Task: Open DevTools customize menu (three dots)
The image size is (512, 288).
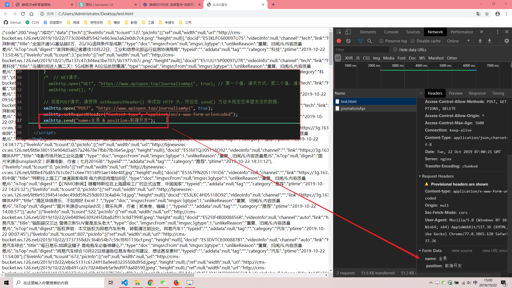Action: point(497,32)
